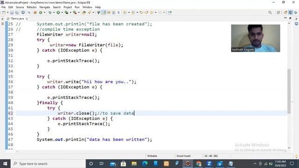Open Microsoft Edge from the taskbar
This screenshot has width=299, height=168.
pyautogui.click(x=145, y=164)
